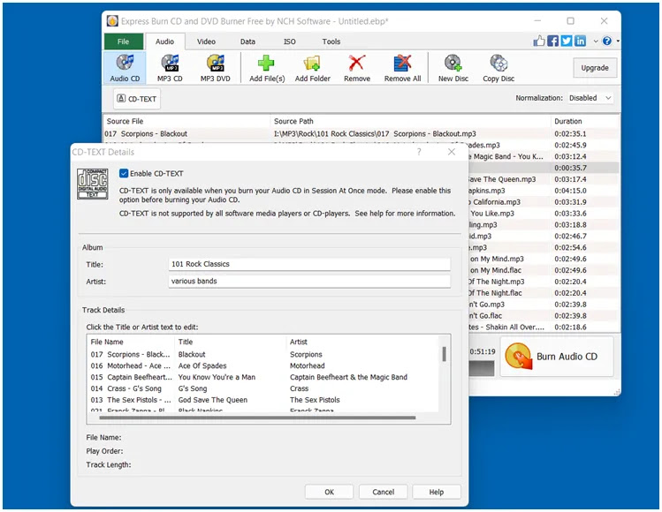This screenshot has height=512, width=662.
Task: Open the Twitter share icon
Action: pos(567,41)
